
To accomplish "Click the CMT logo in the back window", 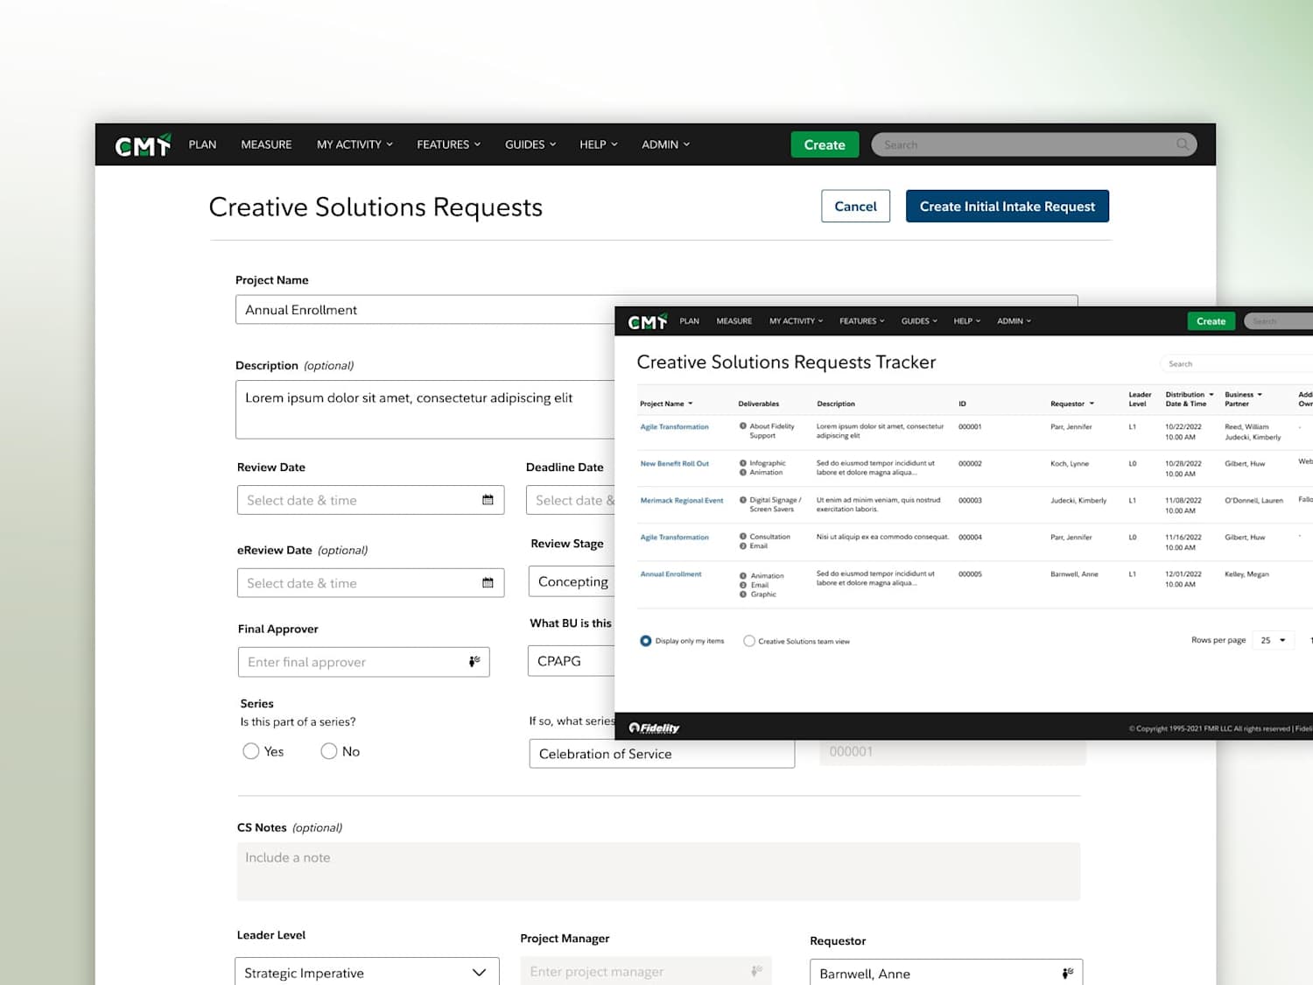I will [142, 144].
